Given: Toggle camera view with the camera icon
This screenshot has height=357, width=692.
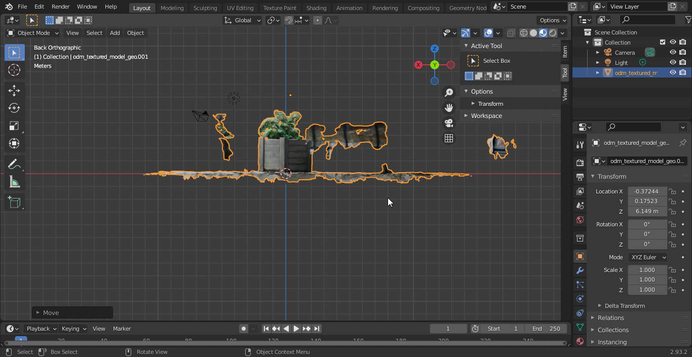Looking at the screenshot, I should tap(449, 123).
